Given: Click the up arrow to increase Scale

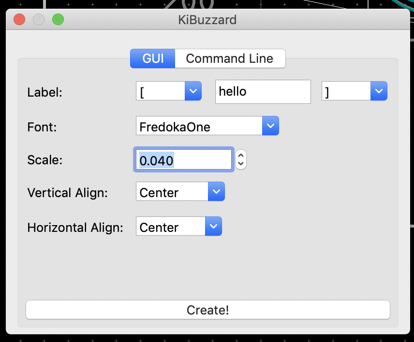Looking at the screenshot, I should point(240,155).
